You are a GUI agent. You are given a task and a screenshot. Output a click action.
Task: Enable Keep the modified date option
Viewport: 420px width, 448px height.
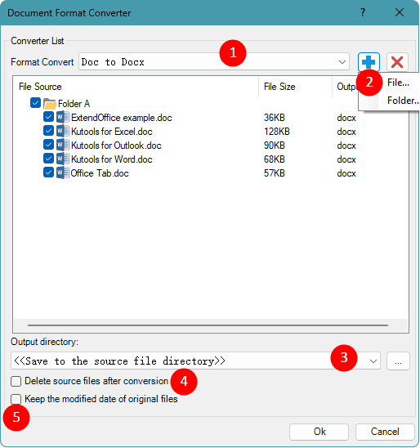(16, 399)
